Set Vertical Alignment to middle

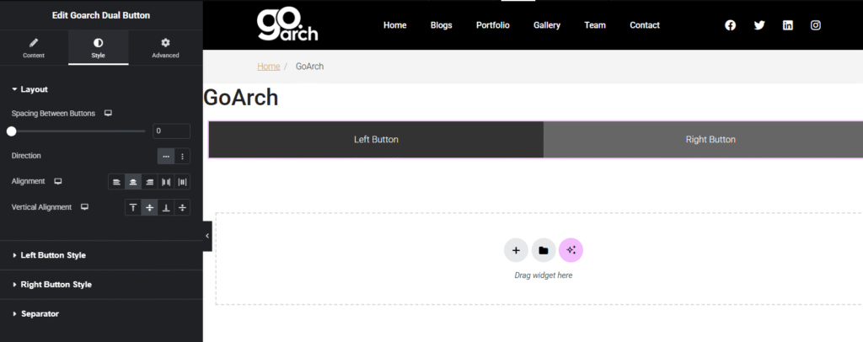tap(149, 207)
